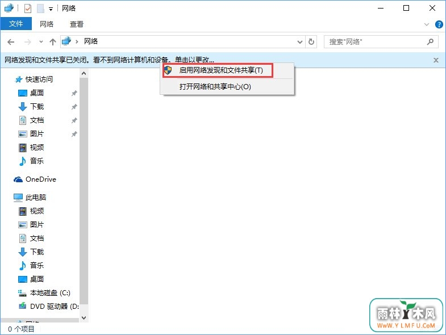The image size is (446, 335).
Task: Click the 本地磁盘 (C:) drive icon
Action: 23,292
